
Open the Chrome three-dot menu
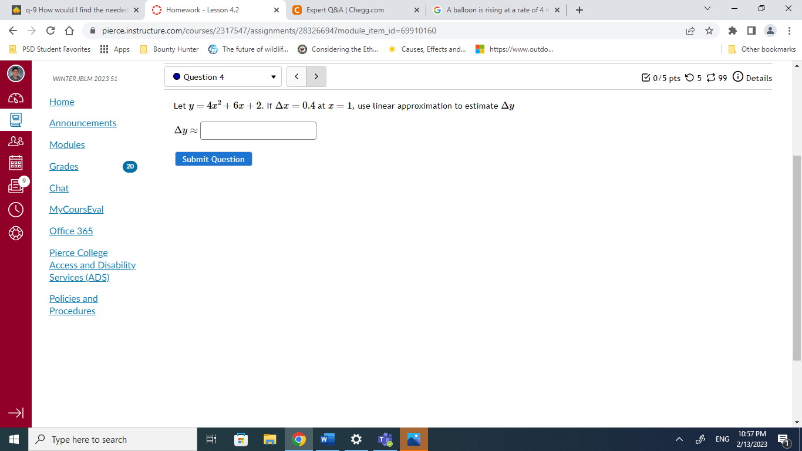click(788, 31)
